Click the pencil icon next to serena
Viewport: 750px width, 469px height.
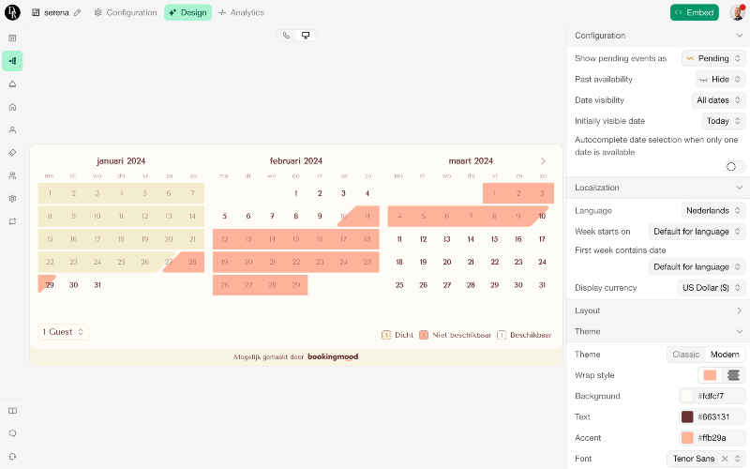[x=78, y=12]
